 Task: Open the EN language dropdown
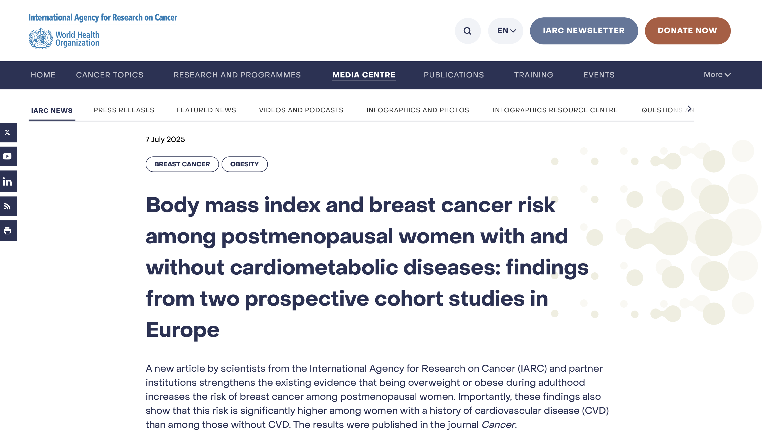tap(506, 31)
